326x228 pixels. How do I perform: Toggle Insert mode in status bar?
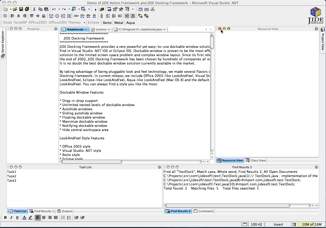278,225
